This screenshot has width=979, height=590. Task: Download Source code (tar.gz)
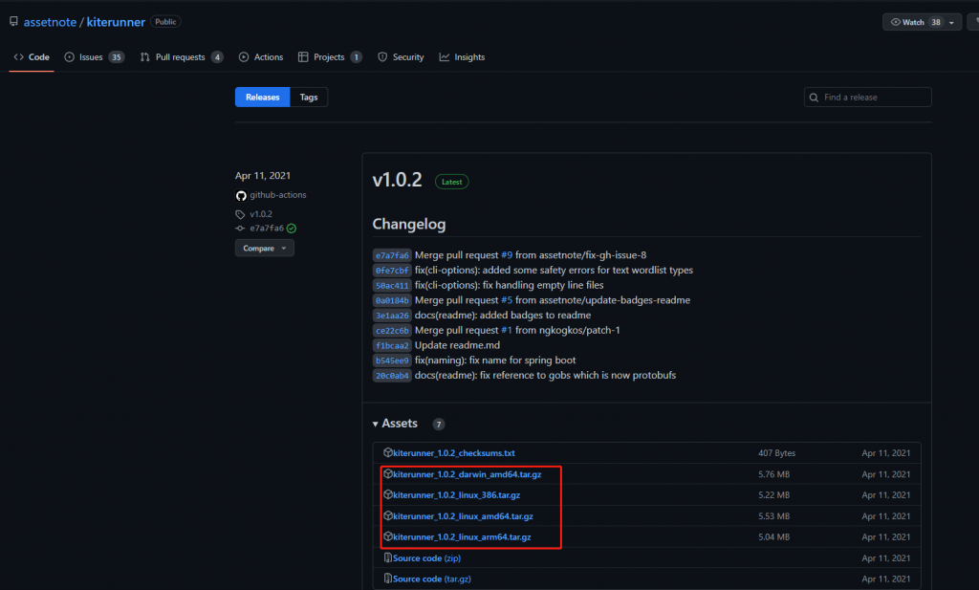[x=431, y=579]
